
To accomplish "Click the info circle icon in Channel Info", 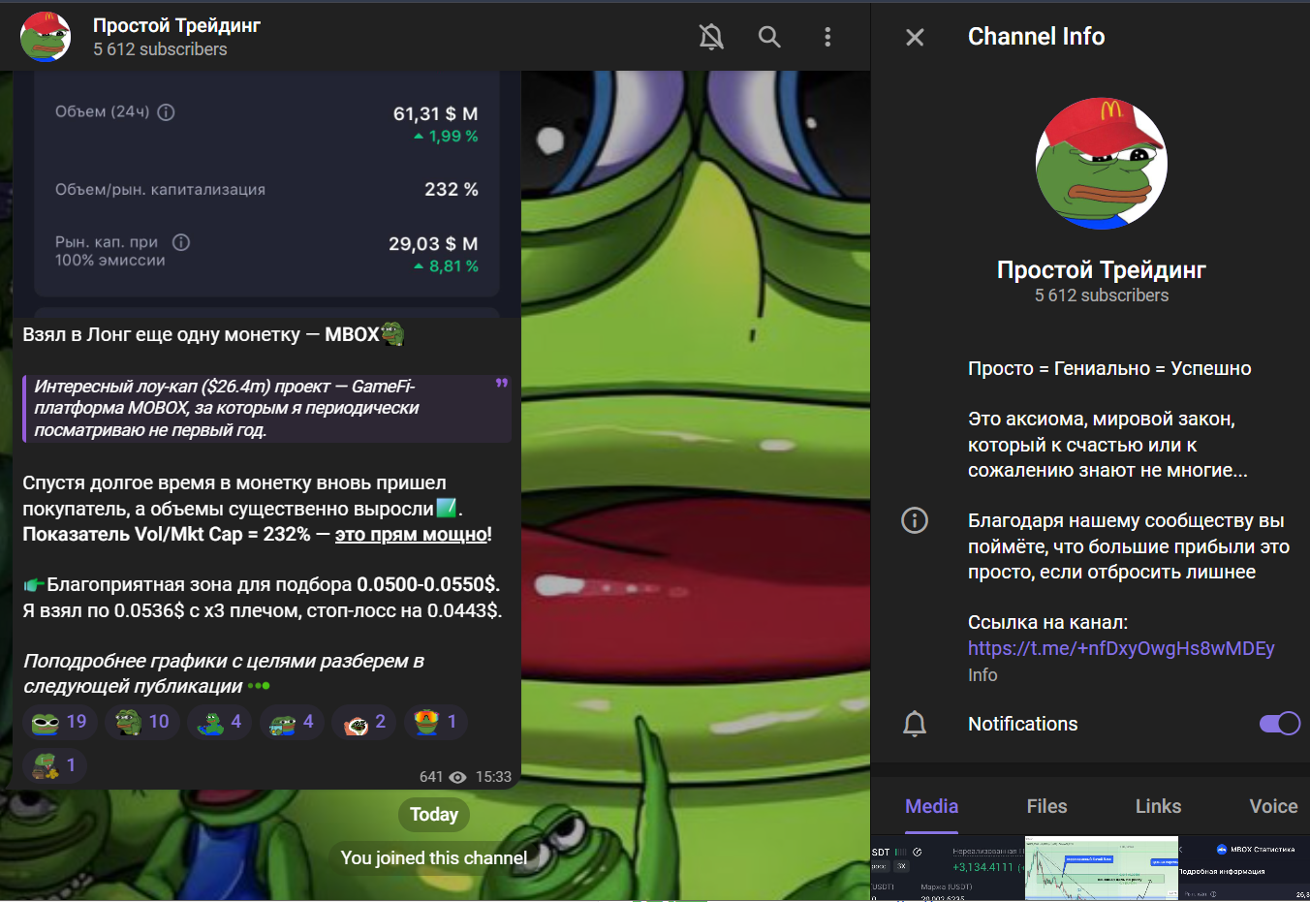I will pyautogui.click(x=915, y=520).
